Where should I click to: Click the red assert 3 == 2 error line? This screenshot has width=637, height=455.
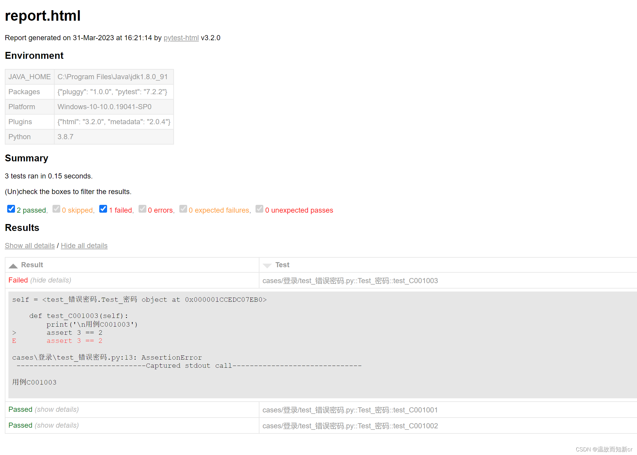click(x=74, y=341)
